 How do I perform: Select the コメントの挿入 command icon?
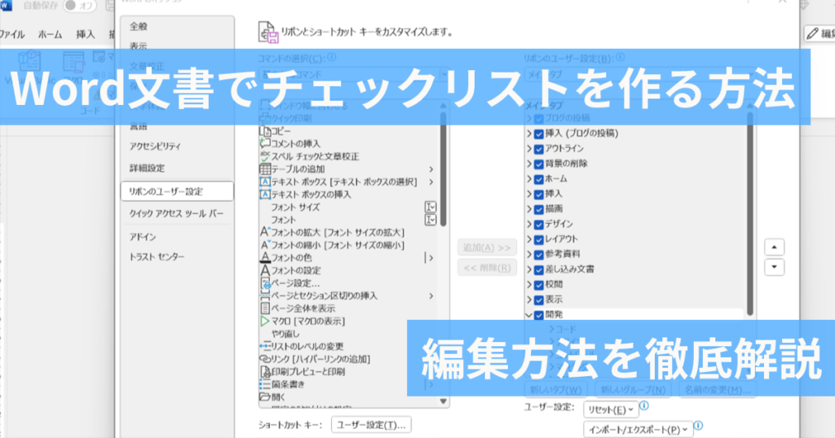(265, 143)
